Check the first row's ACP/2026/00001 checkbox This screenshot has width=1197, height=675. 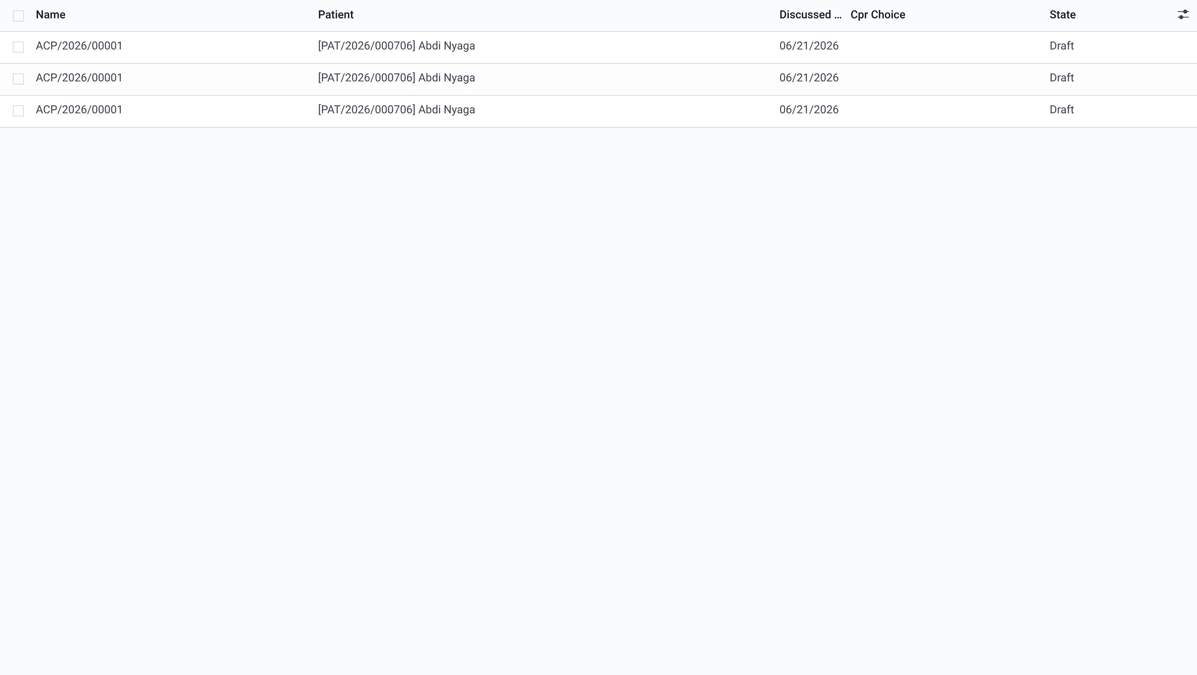click(x=18, y=47)
